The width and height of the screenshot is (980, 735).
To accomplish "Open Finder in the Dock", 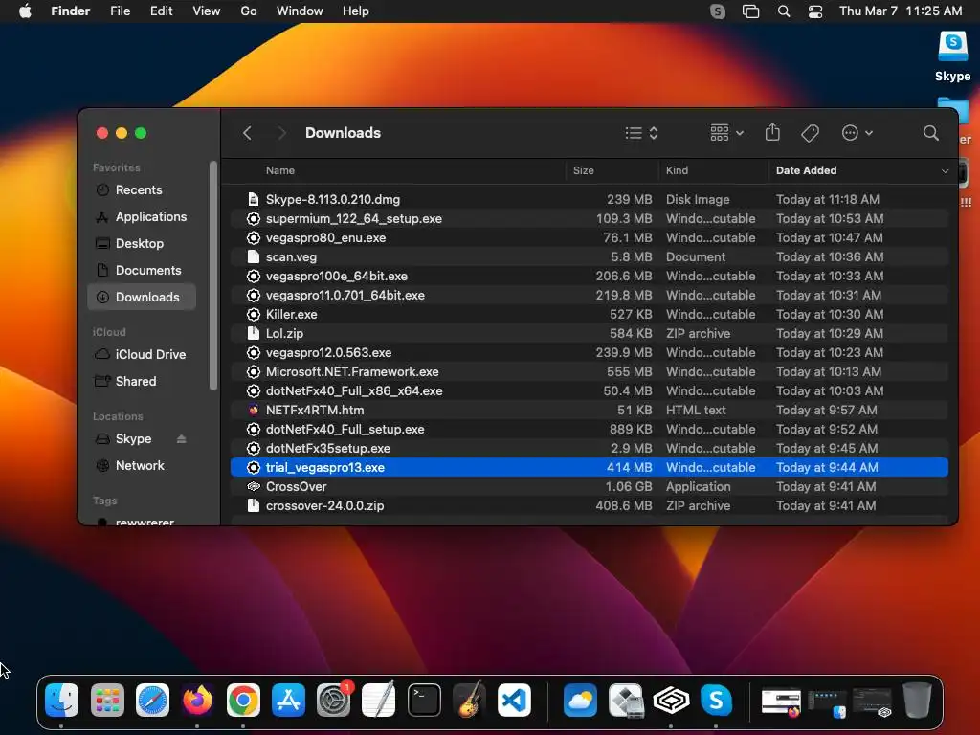I will pyautogui.click(x=62, y=700).
